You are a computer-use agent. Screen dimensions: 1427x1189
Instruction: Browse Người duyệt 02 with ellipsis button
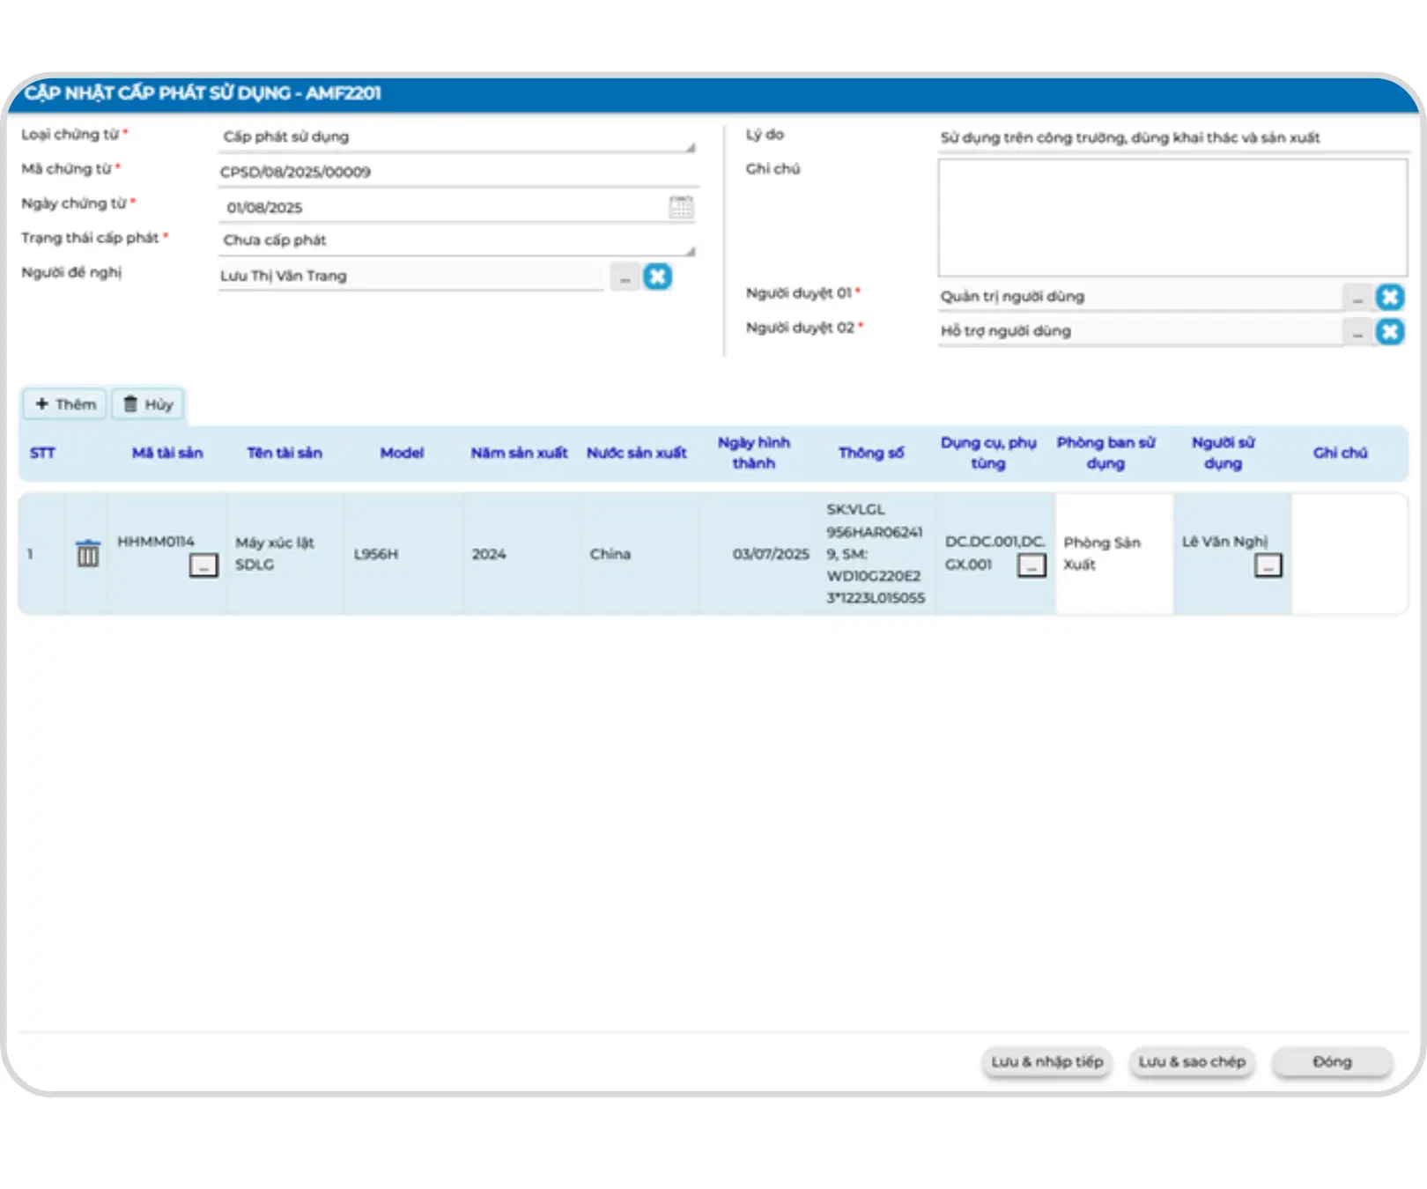coord(1357,333)
